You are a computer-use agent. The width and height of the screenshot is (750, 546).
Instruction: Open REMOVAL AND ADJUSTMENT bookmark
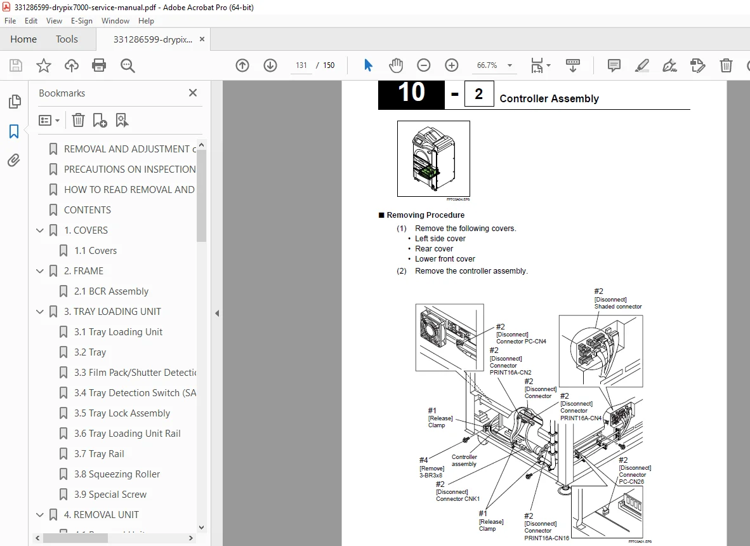[x=129, y=149]
